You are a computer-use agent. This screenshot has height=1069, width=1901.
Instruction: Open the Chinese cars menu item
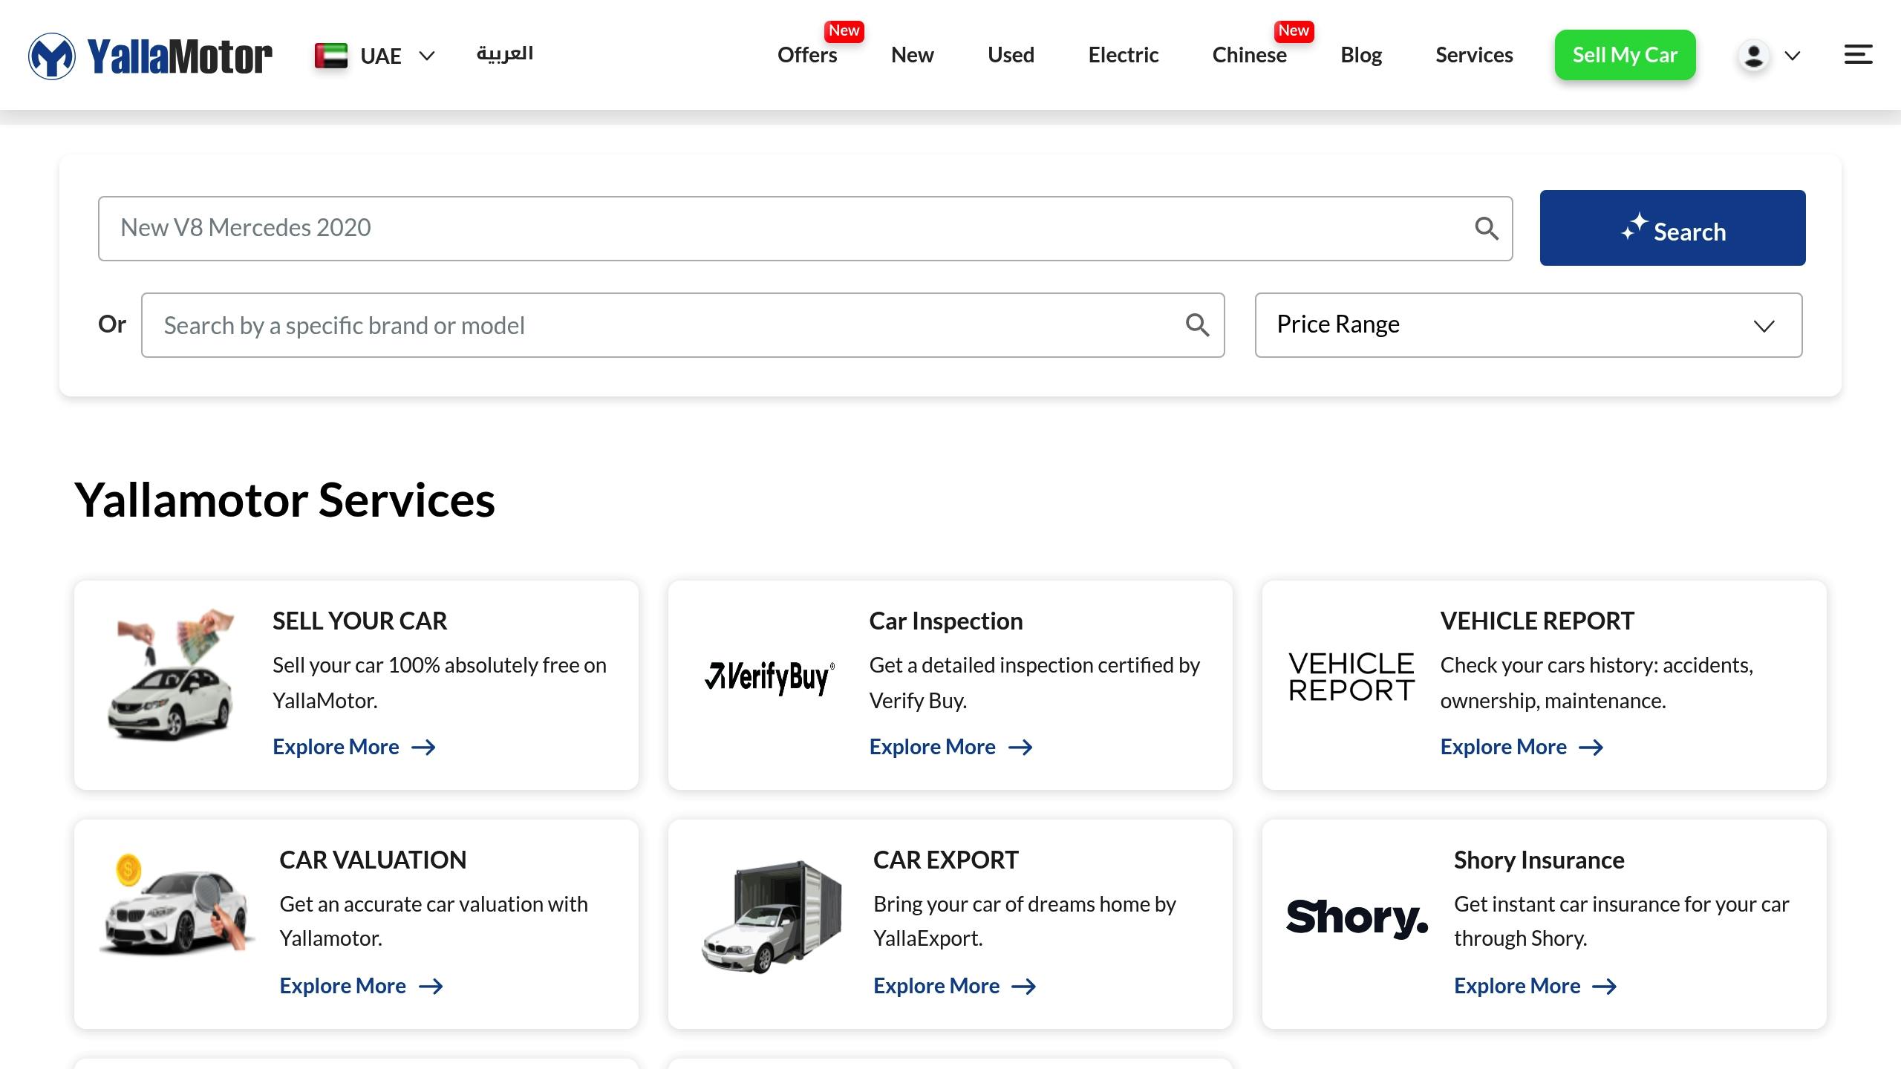click(x=1249, y=56)
